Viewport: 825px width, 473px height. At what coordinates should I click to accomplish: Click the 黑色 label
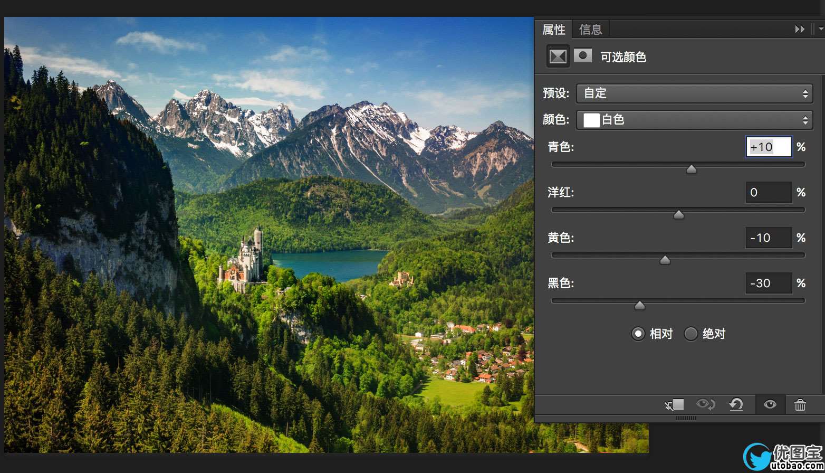coord(561,283)
